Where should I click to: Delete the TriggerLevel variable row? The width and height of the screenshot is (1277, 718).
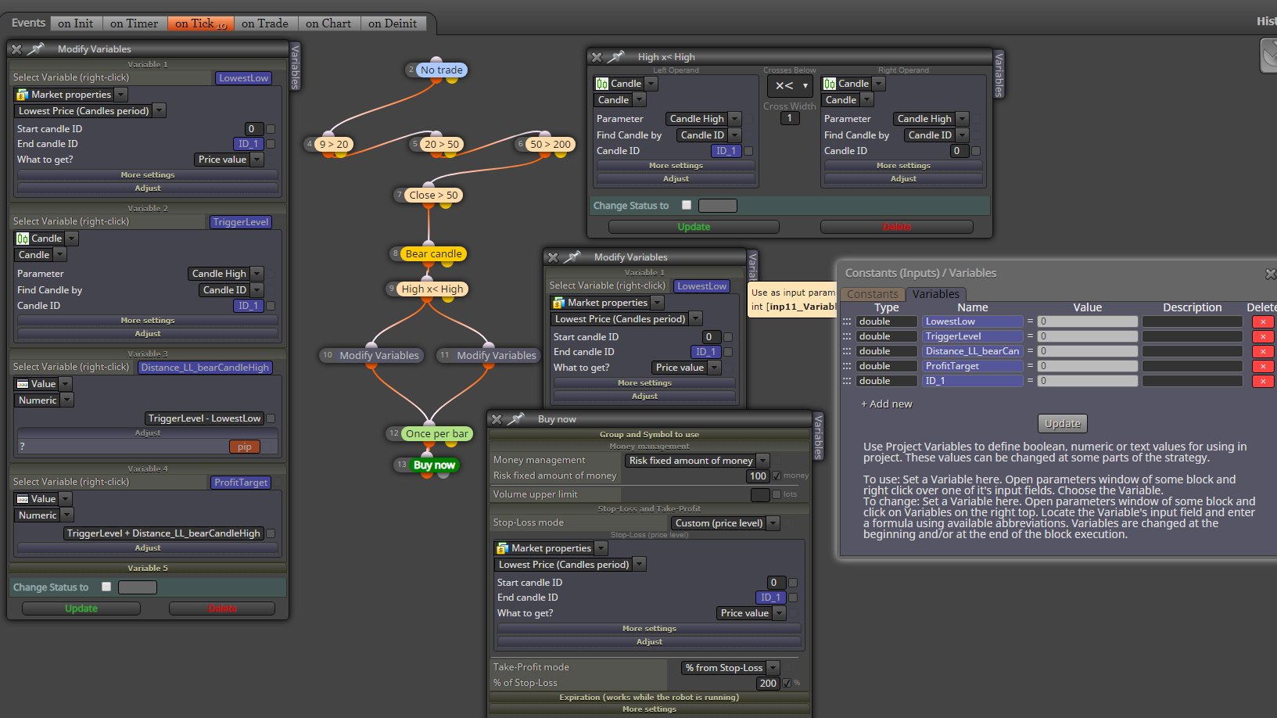point(1263,336)
